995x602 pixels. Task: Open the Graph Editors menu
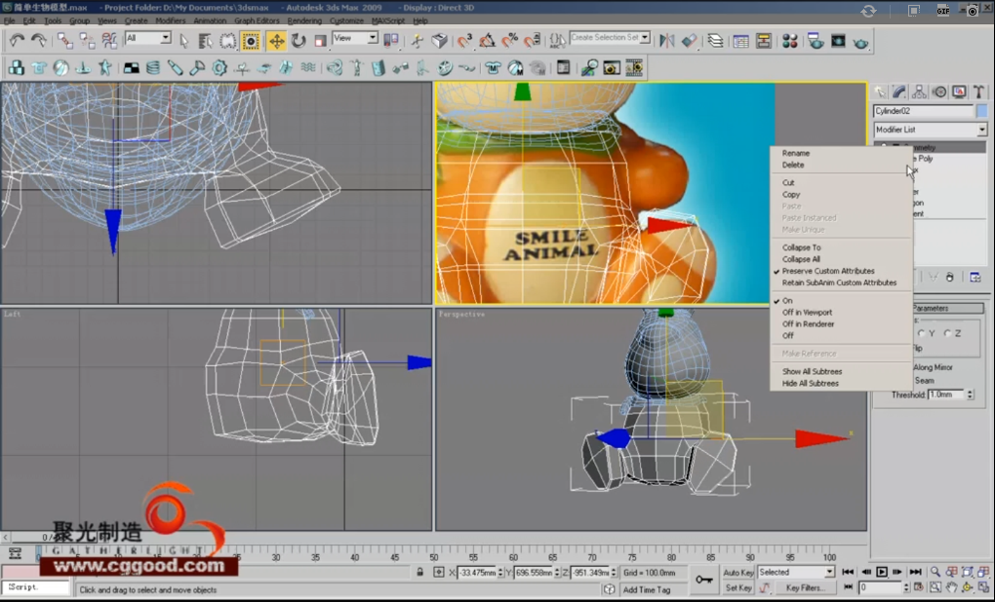coord(257,20)
